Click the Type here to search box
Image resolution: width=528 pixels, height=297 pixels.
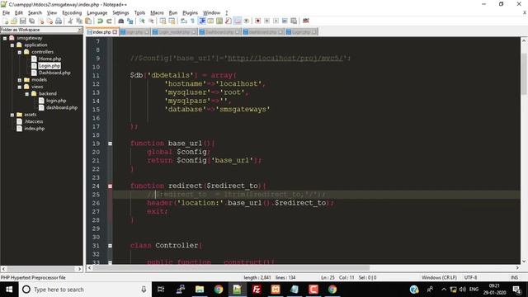[x=84, y=290]
